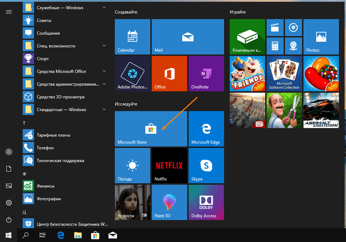Image resolution: width=346 pixels, height=242 pixels.
Task: Open the Skype tile
Action: click(x=206, y=166)
